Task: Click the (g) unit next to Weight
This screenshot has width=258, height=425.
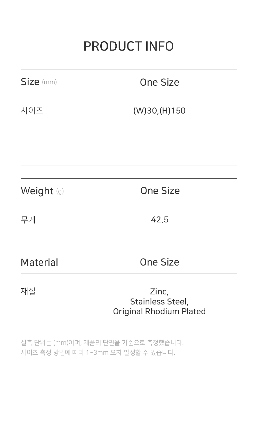Action: (60, 191)
